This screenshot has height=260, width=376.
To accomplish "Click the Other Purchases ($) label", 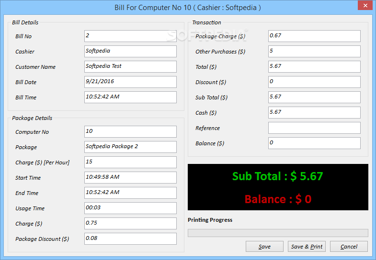I will coord(220,52).
